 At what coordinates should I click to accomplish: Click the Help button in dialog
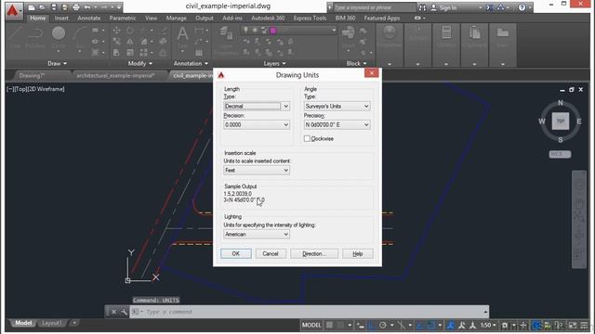357,253
